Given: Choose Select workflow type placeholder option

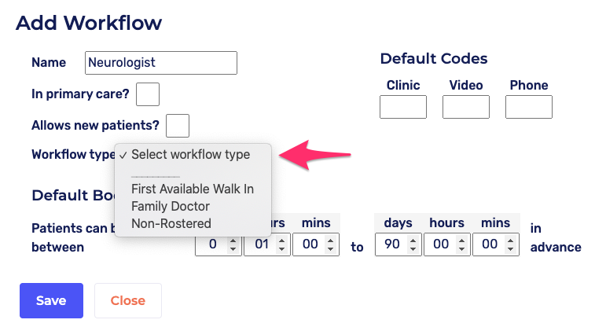Looking at the screenshot, I should [x=191, y=155].
